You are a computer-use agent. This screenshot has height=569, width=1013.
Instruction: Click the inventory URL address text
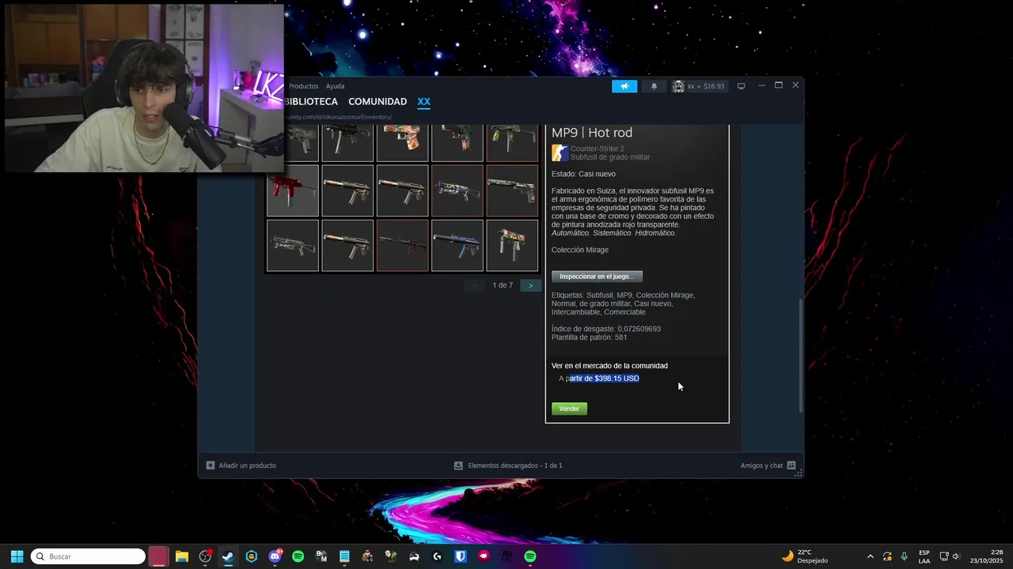point(339,117)
